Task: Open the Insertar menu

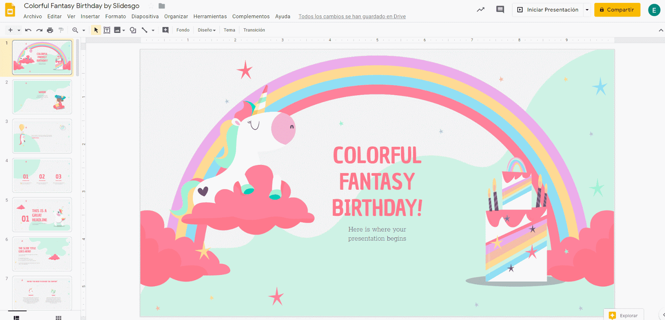Action: coord(90,17)
